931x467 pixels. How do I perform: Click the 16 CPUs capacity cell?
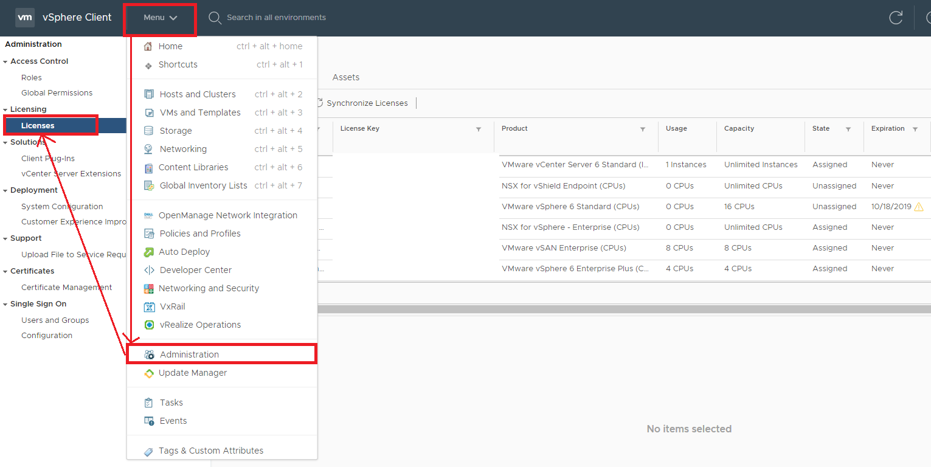[x=739, y=207]
